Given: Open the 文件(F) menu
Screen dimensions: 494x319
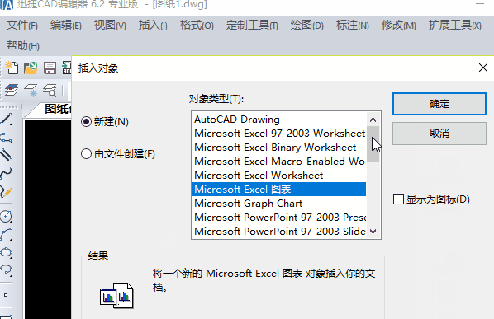Looking at the screenshot, I should [22, 26].
